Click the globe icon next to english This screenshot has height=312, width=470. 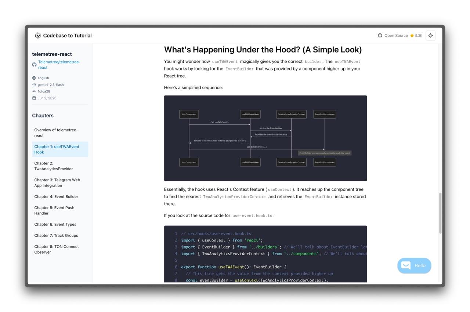[x=34, y=78]
